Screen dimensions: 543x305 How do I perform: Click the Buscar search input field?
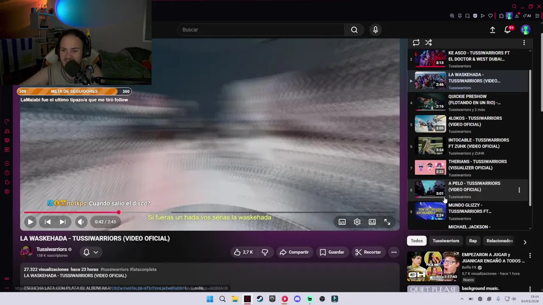(261, 30)
